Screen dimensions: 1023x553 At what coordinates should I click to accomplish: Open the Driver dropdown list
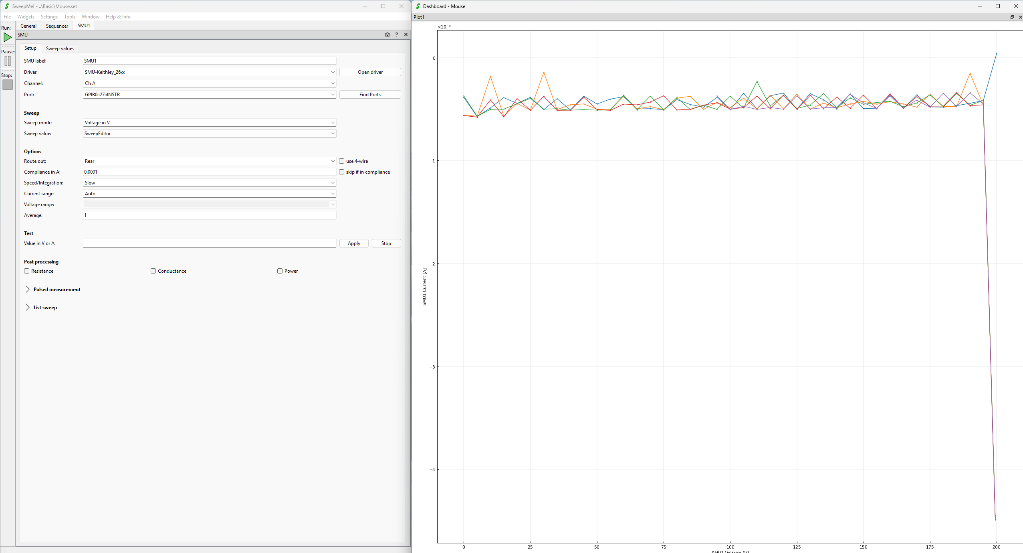[x=209, y=72]
